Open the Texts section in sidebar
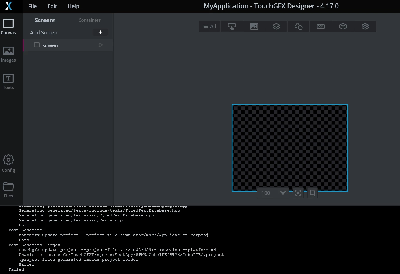 pyautogui.click(x=8, y=82)
